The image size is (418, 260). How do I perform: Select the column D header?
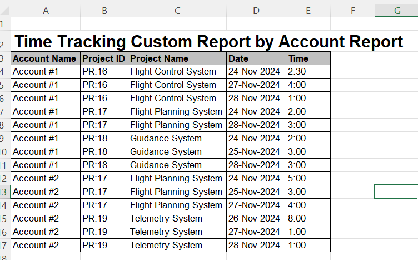coord(256,10)
